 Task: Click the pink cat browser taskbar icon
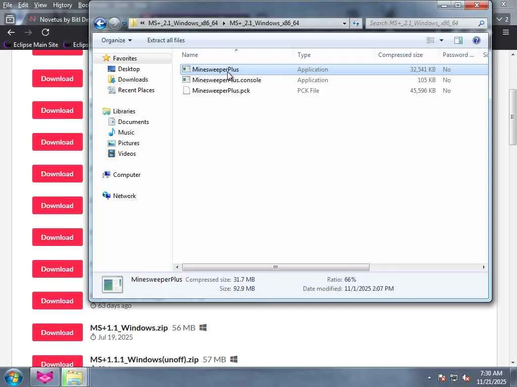coord(45,377)
